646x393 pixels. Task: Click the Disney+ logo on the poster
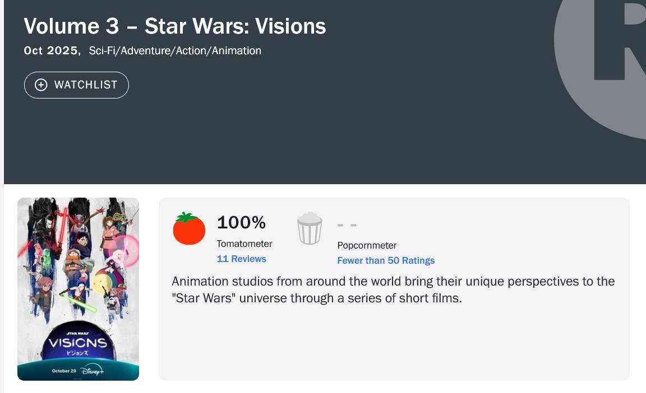click(x=92, y=371)
